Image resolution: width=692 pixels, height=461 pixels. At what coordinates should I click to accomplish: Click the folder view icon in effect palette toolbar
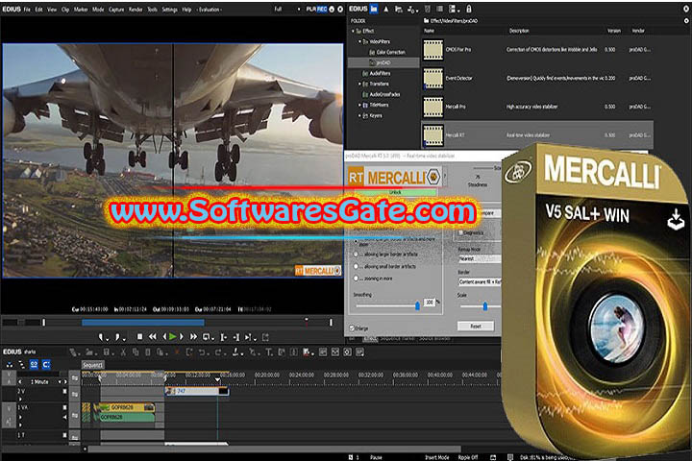click(x=374, y=9)
